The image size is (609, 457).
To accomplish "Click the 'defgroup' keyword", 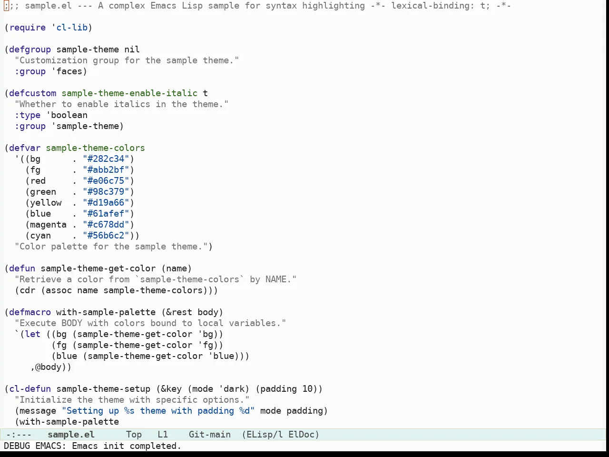I will 30,50.
